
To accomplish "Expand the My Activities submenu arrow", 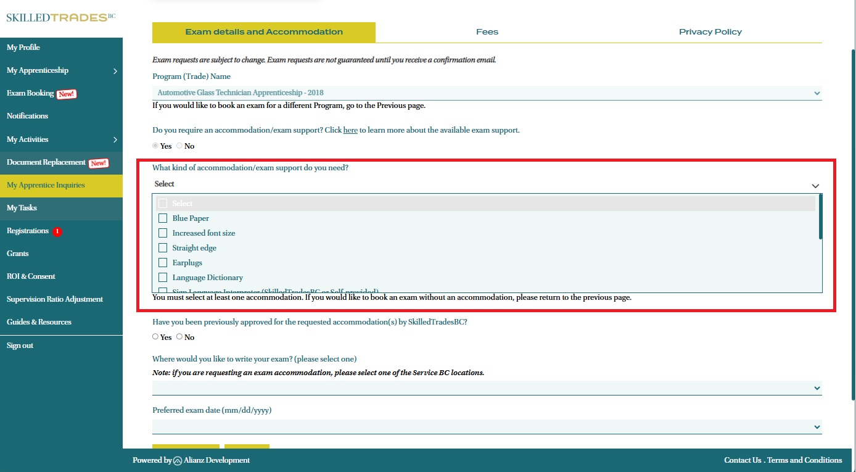I will (x=115, y=140).
